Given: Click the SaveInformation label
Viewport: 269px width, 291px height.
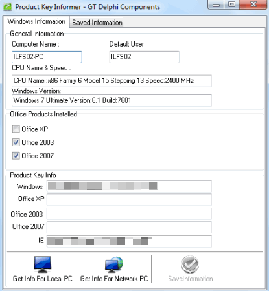Looking at the screenshot, I should tap(191, 279).
